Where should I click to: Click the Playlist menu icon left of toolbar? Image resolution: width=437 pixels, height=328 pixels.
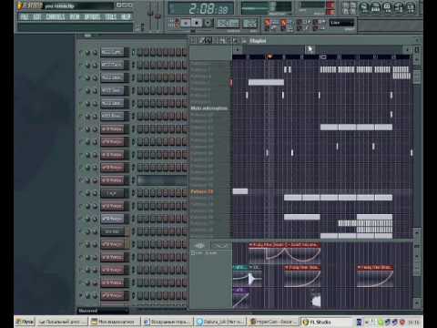click(x=194, y=40)
